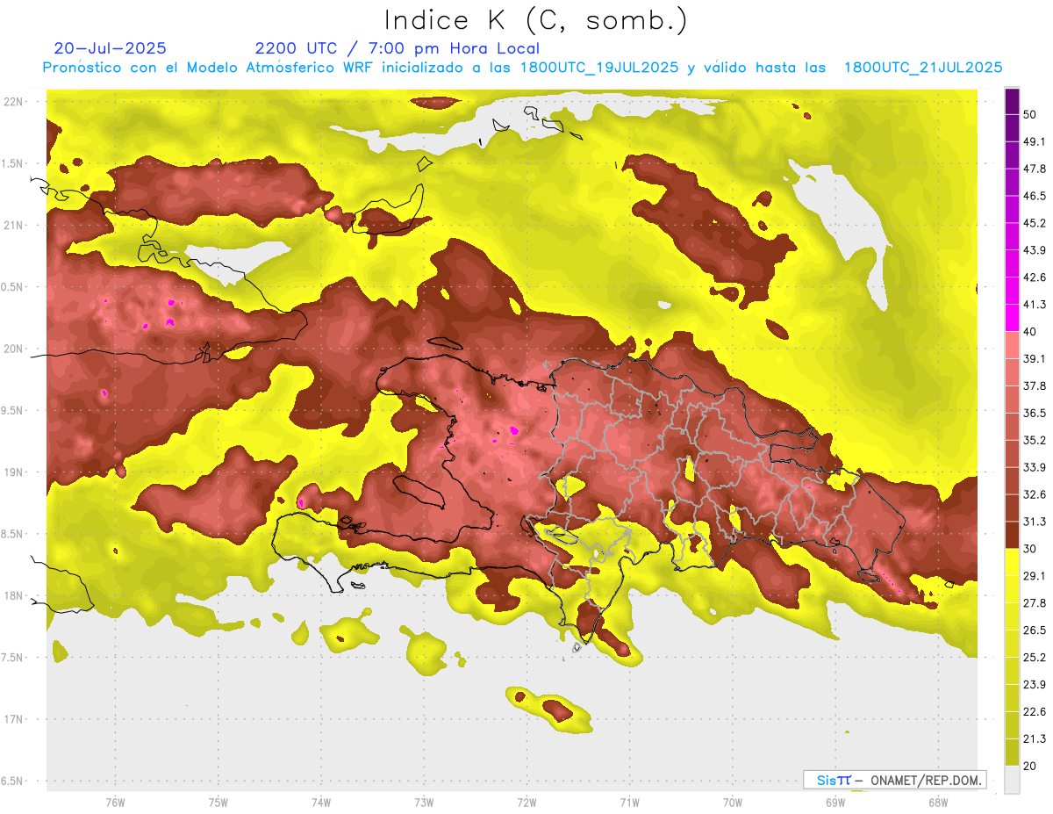The height and width of the screenshot is (814, 1053).
Task: Click the "69W" longitude label
Action: point(835,802)
